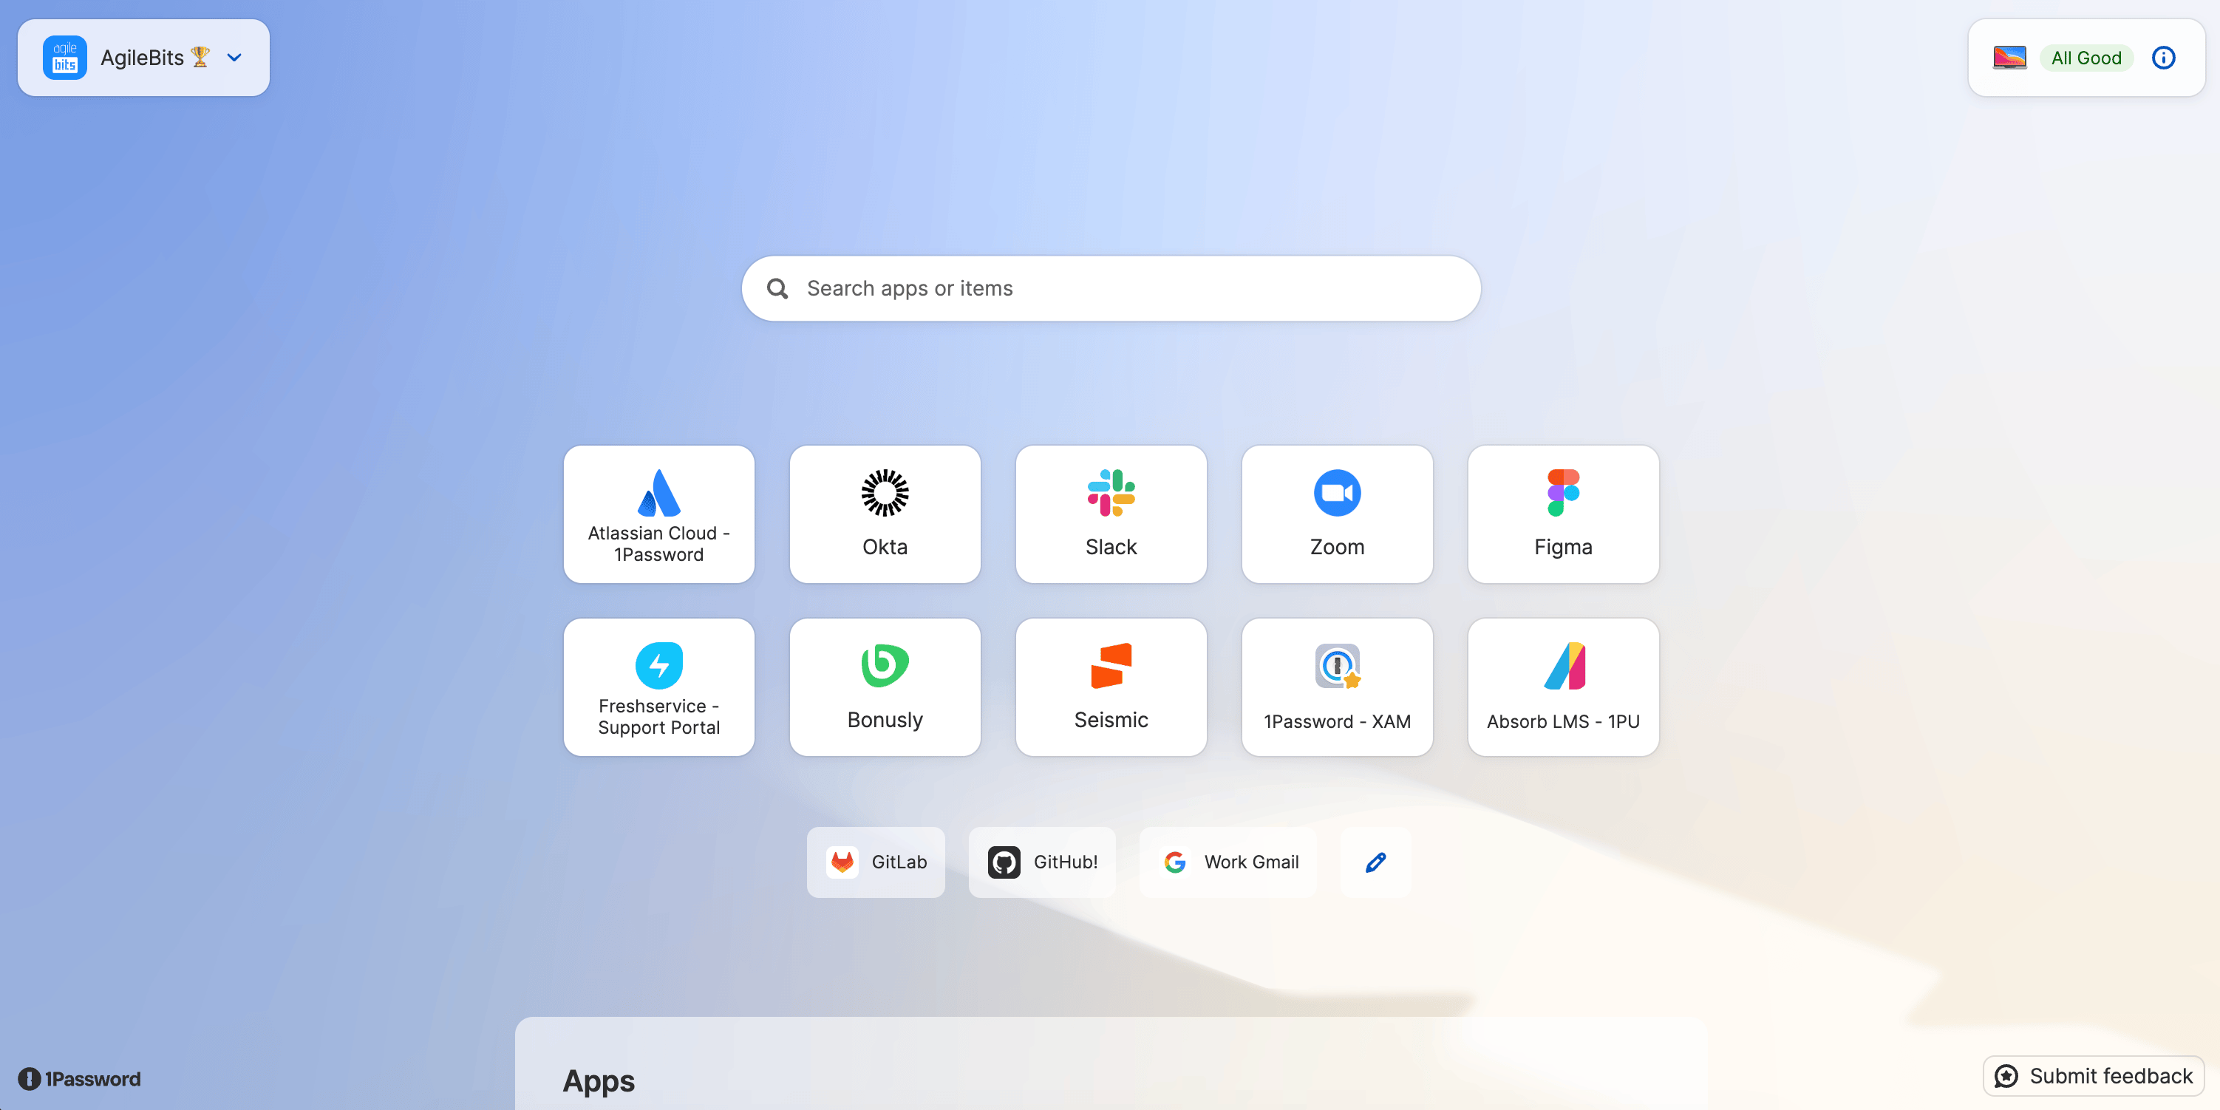Launch the Bonusly app

pos(884,687)
